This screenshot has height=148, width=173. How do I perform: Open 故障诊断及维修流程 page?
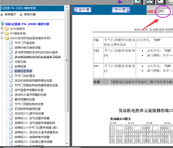pos(27,48)
